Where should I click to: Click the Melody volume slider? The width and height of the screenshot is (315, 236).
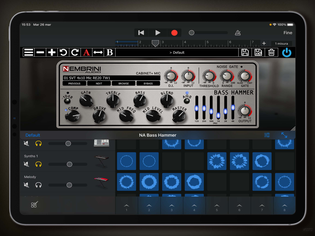[x=68, y=185]
